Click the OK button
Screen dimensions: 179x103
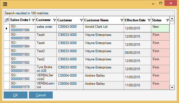coord(15,95)
